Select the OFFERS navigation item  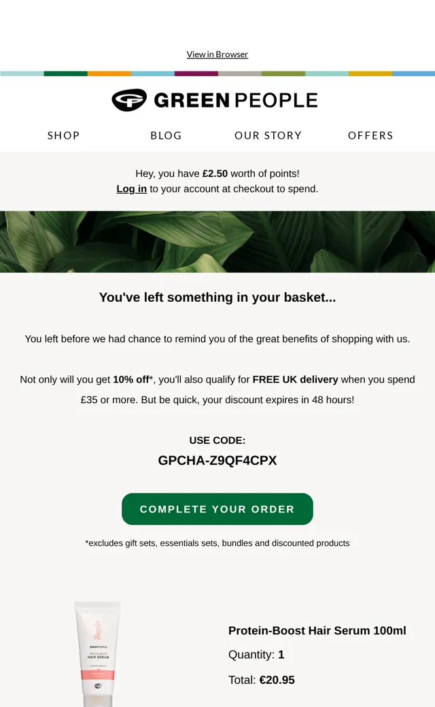coord(370,135)
